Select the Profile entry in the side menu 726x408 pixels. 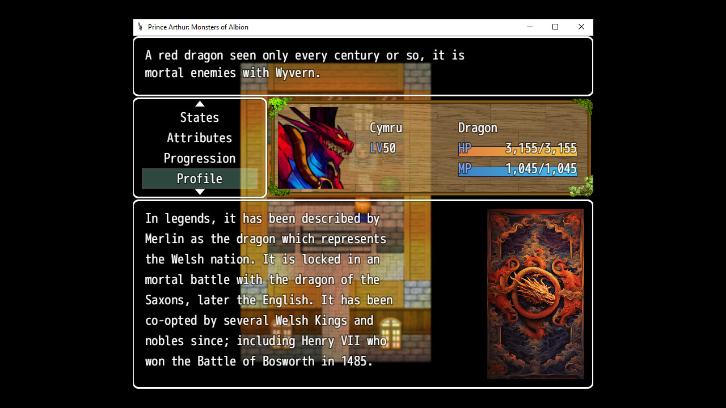pyautogui.click(x=199, y=178)
